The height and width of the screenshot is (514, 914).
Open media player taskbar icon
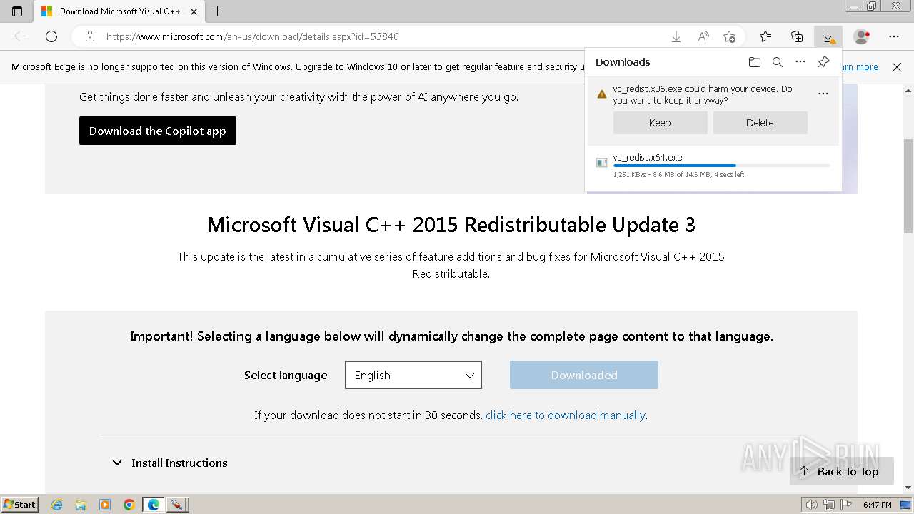coord(105,505)
